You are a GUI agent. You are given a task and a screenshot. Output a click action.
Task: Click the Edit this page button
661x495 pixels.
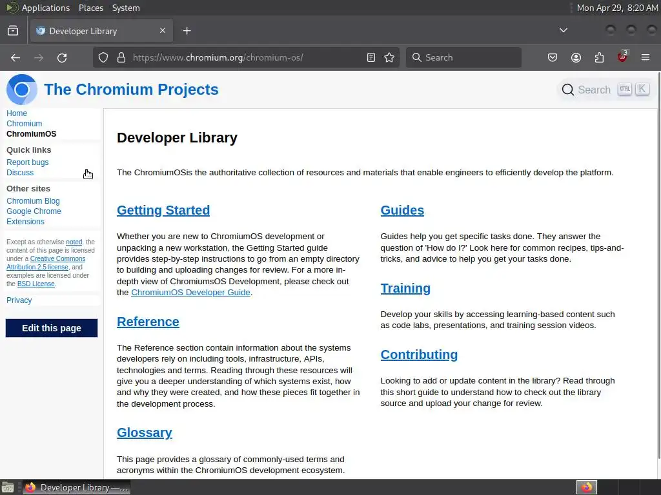(x=52, y=328)
